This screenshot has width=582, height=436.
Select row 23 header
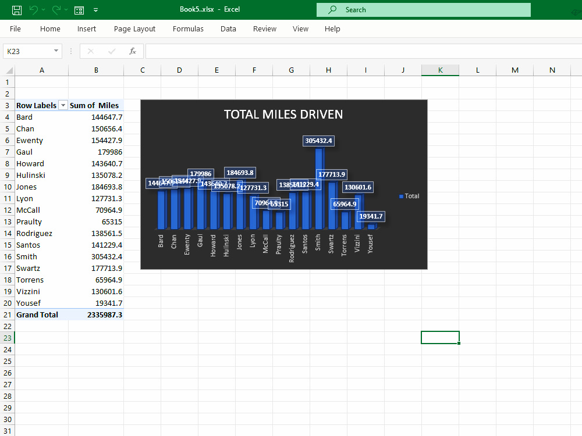[8, 338]
